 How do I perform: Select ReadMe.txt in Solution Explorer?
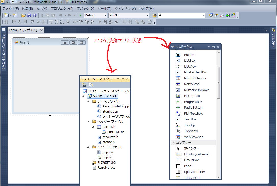tap(106, 168)
